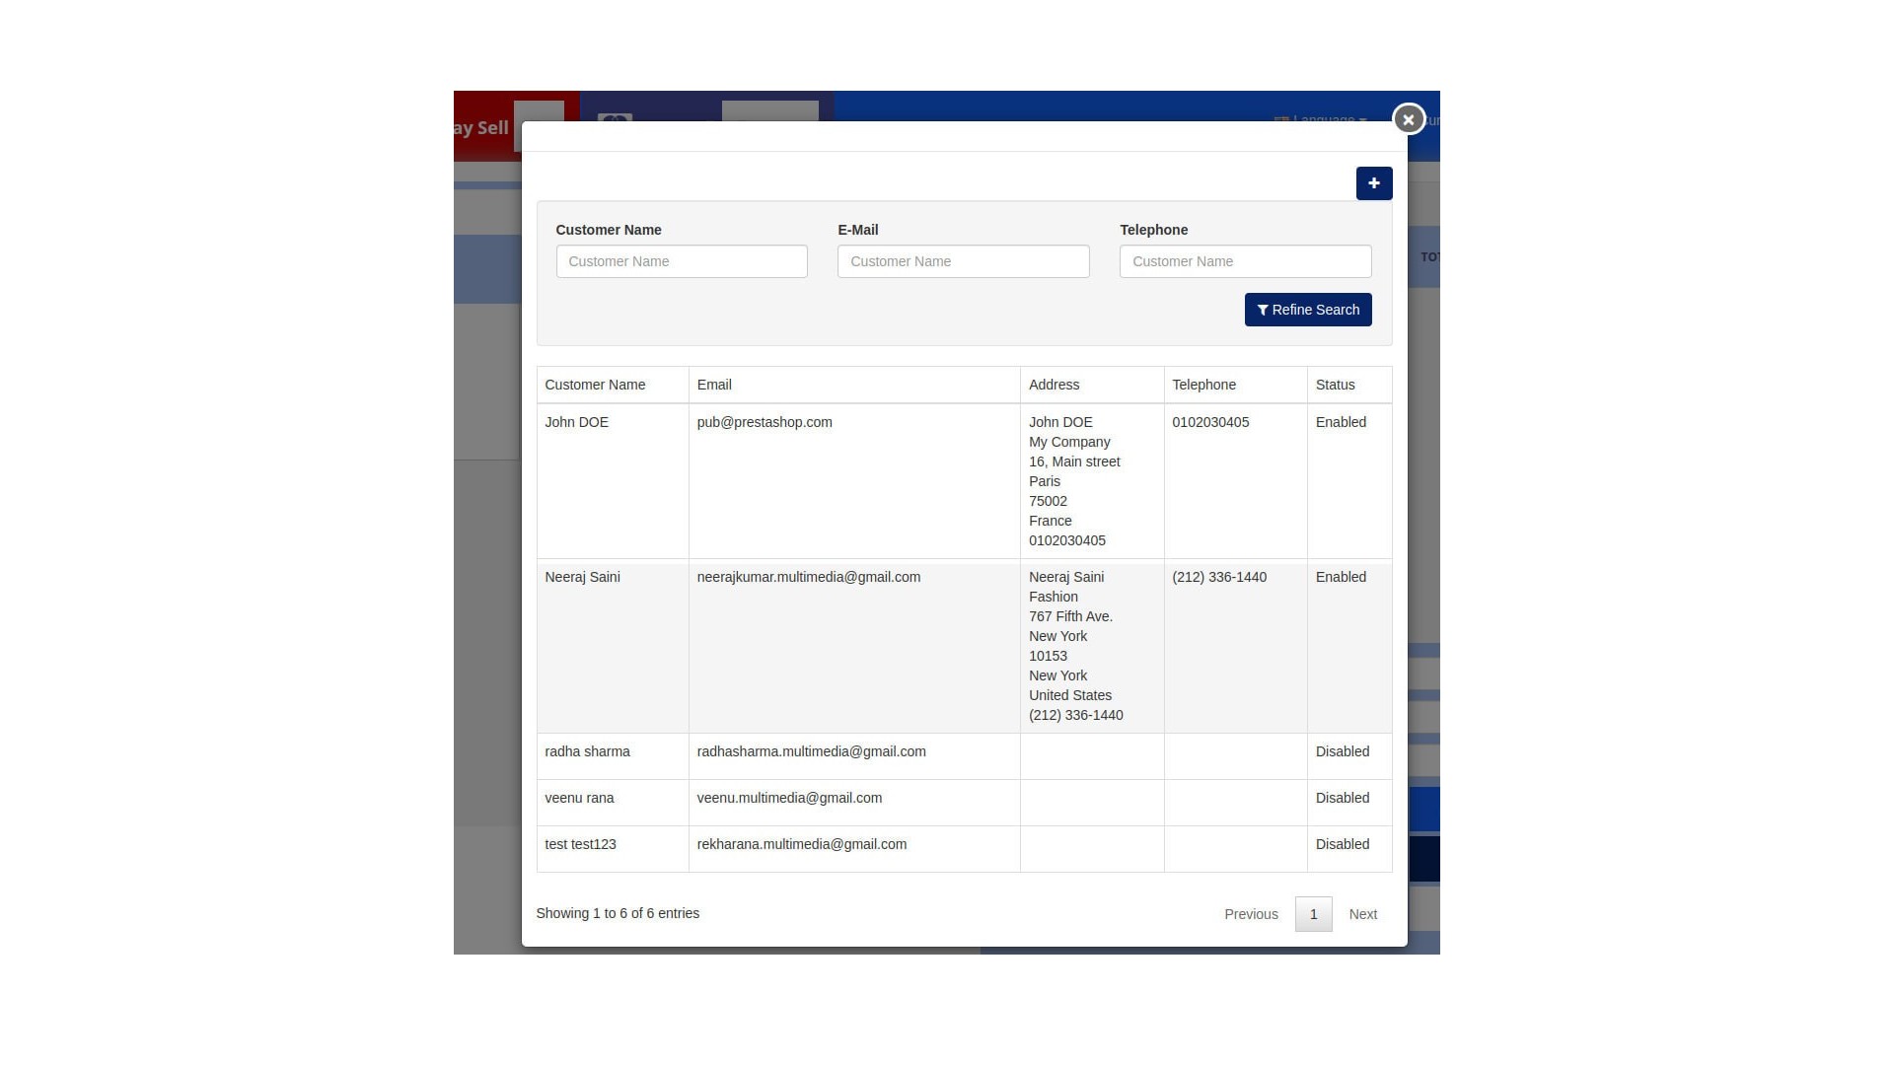Click the plus icon to add a customer

click(1373, 183)
